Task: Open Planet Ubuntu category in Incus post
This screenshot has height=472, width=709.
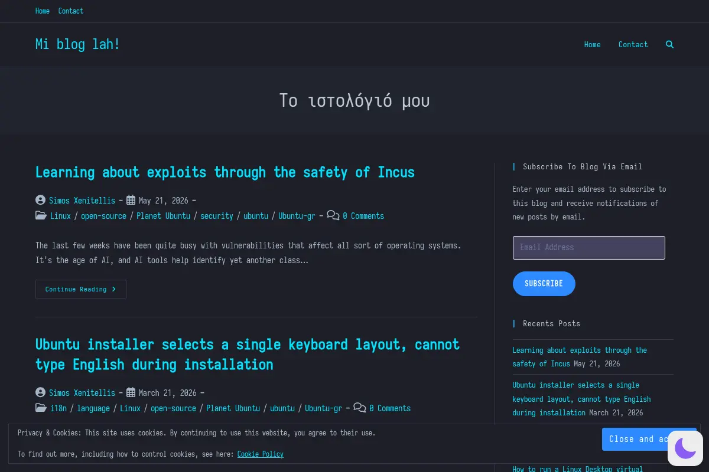Action: tap(163, 216)
